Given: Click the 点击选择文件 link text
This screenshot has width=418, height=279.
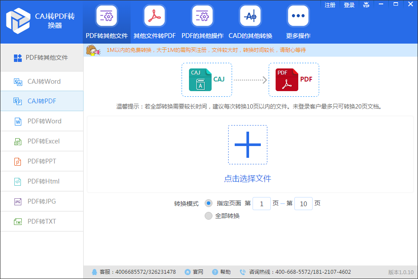Looking at the screenshot, I should click(x=248, y=179).
